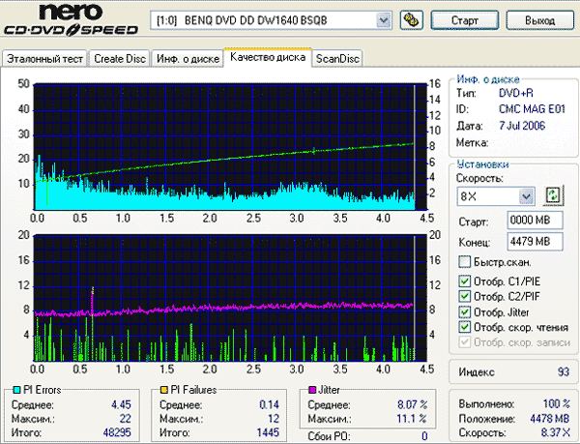Click the Метка label in disc info
The width and height of the screenshot is (580, 444).
472,142
